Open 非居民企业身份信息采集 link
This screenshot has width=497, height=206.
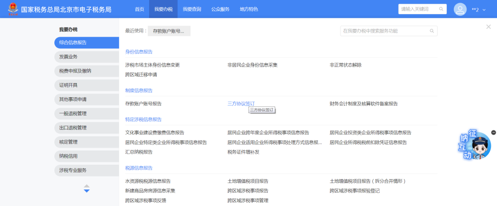click(x=253, y=65)
